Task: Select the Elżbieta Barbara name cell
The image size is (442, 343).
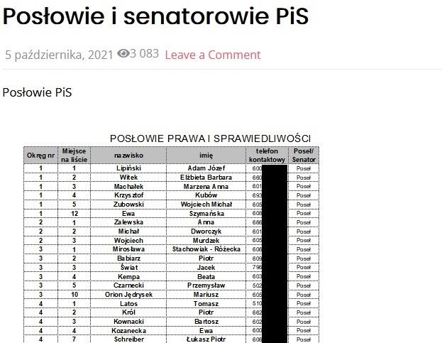Action: tap(206, 178)
